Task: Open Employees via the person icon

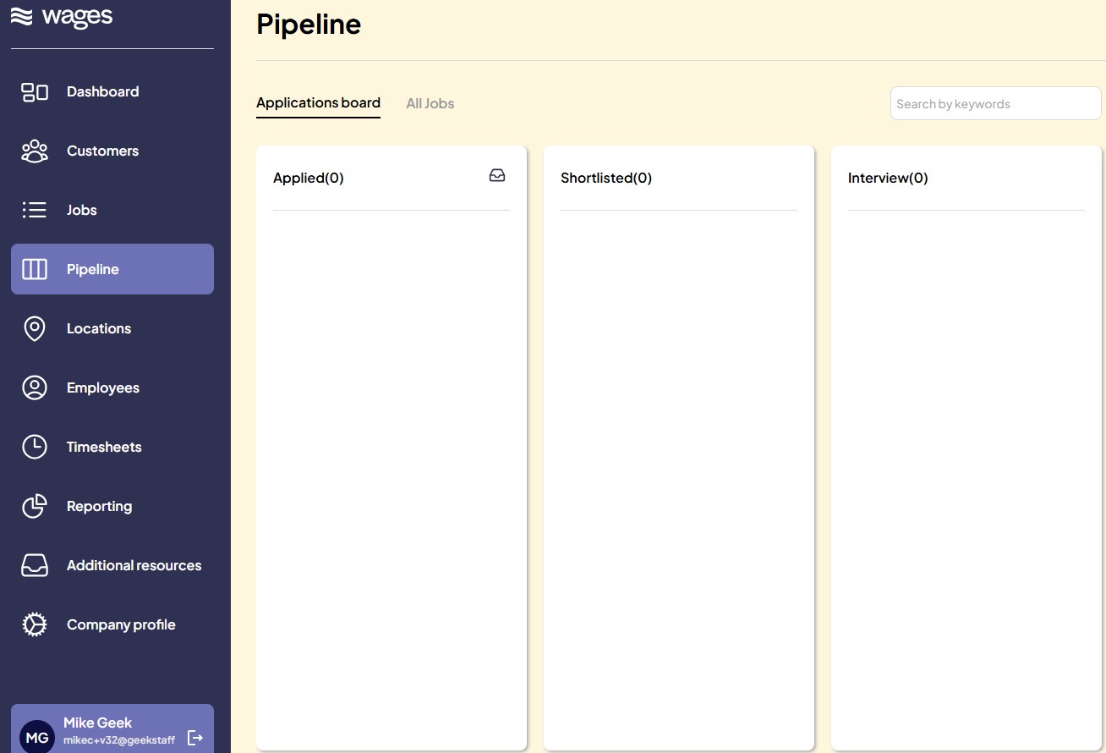Action: click(x=34, y=387)
